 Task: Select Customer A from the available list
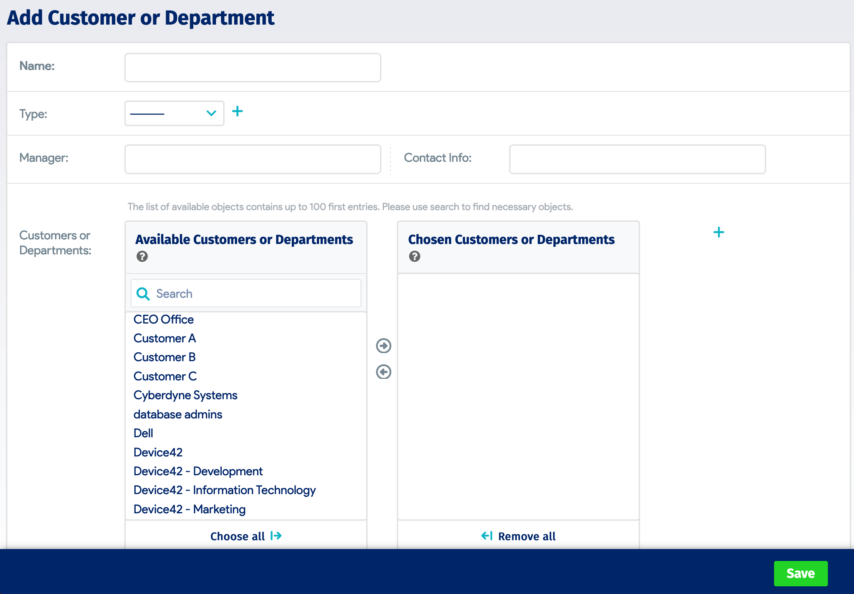coord(164,338)
